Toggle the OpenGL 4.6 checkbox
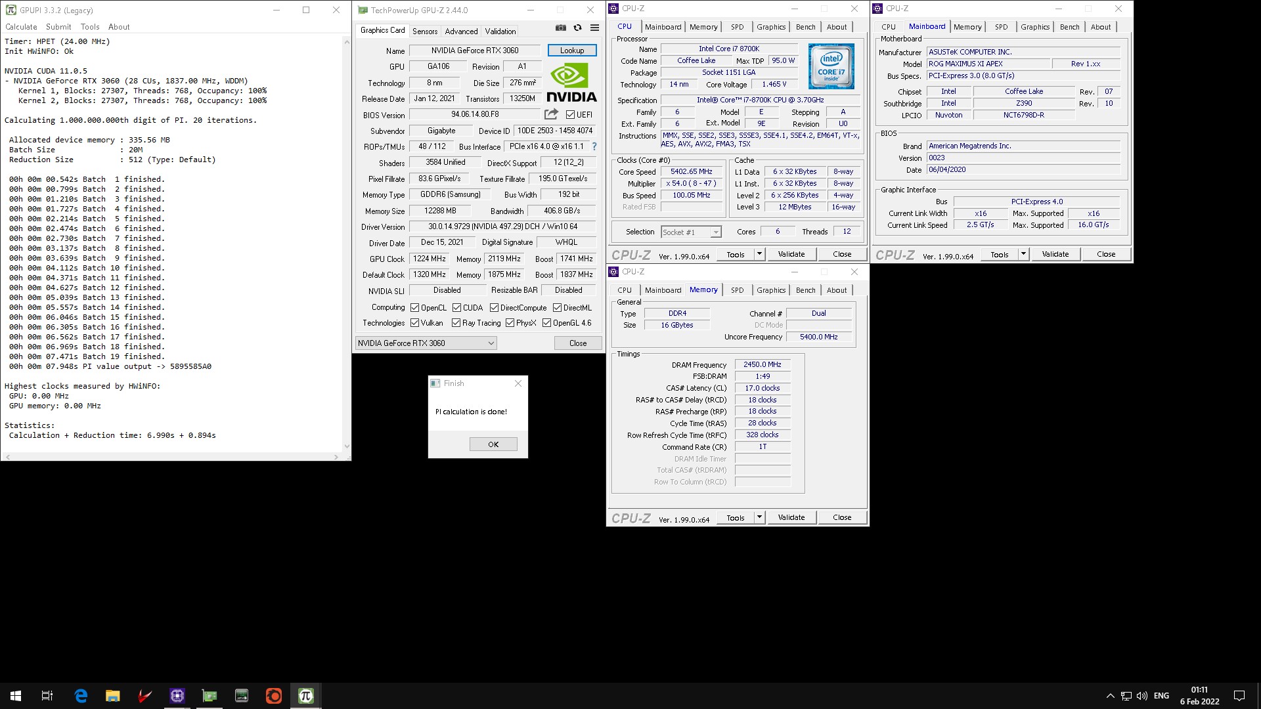This screenshot has height=709, width=1261. pyautogui.click(x=546, y=323)
